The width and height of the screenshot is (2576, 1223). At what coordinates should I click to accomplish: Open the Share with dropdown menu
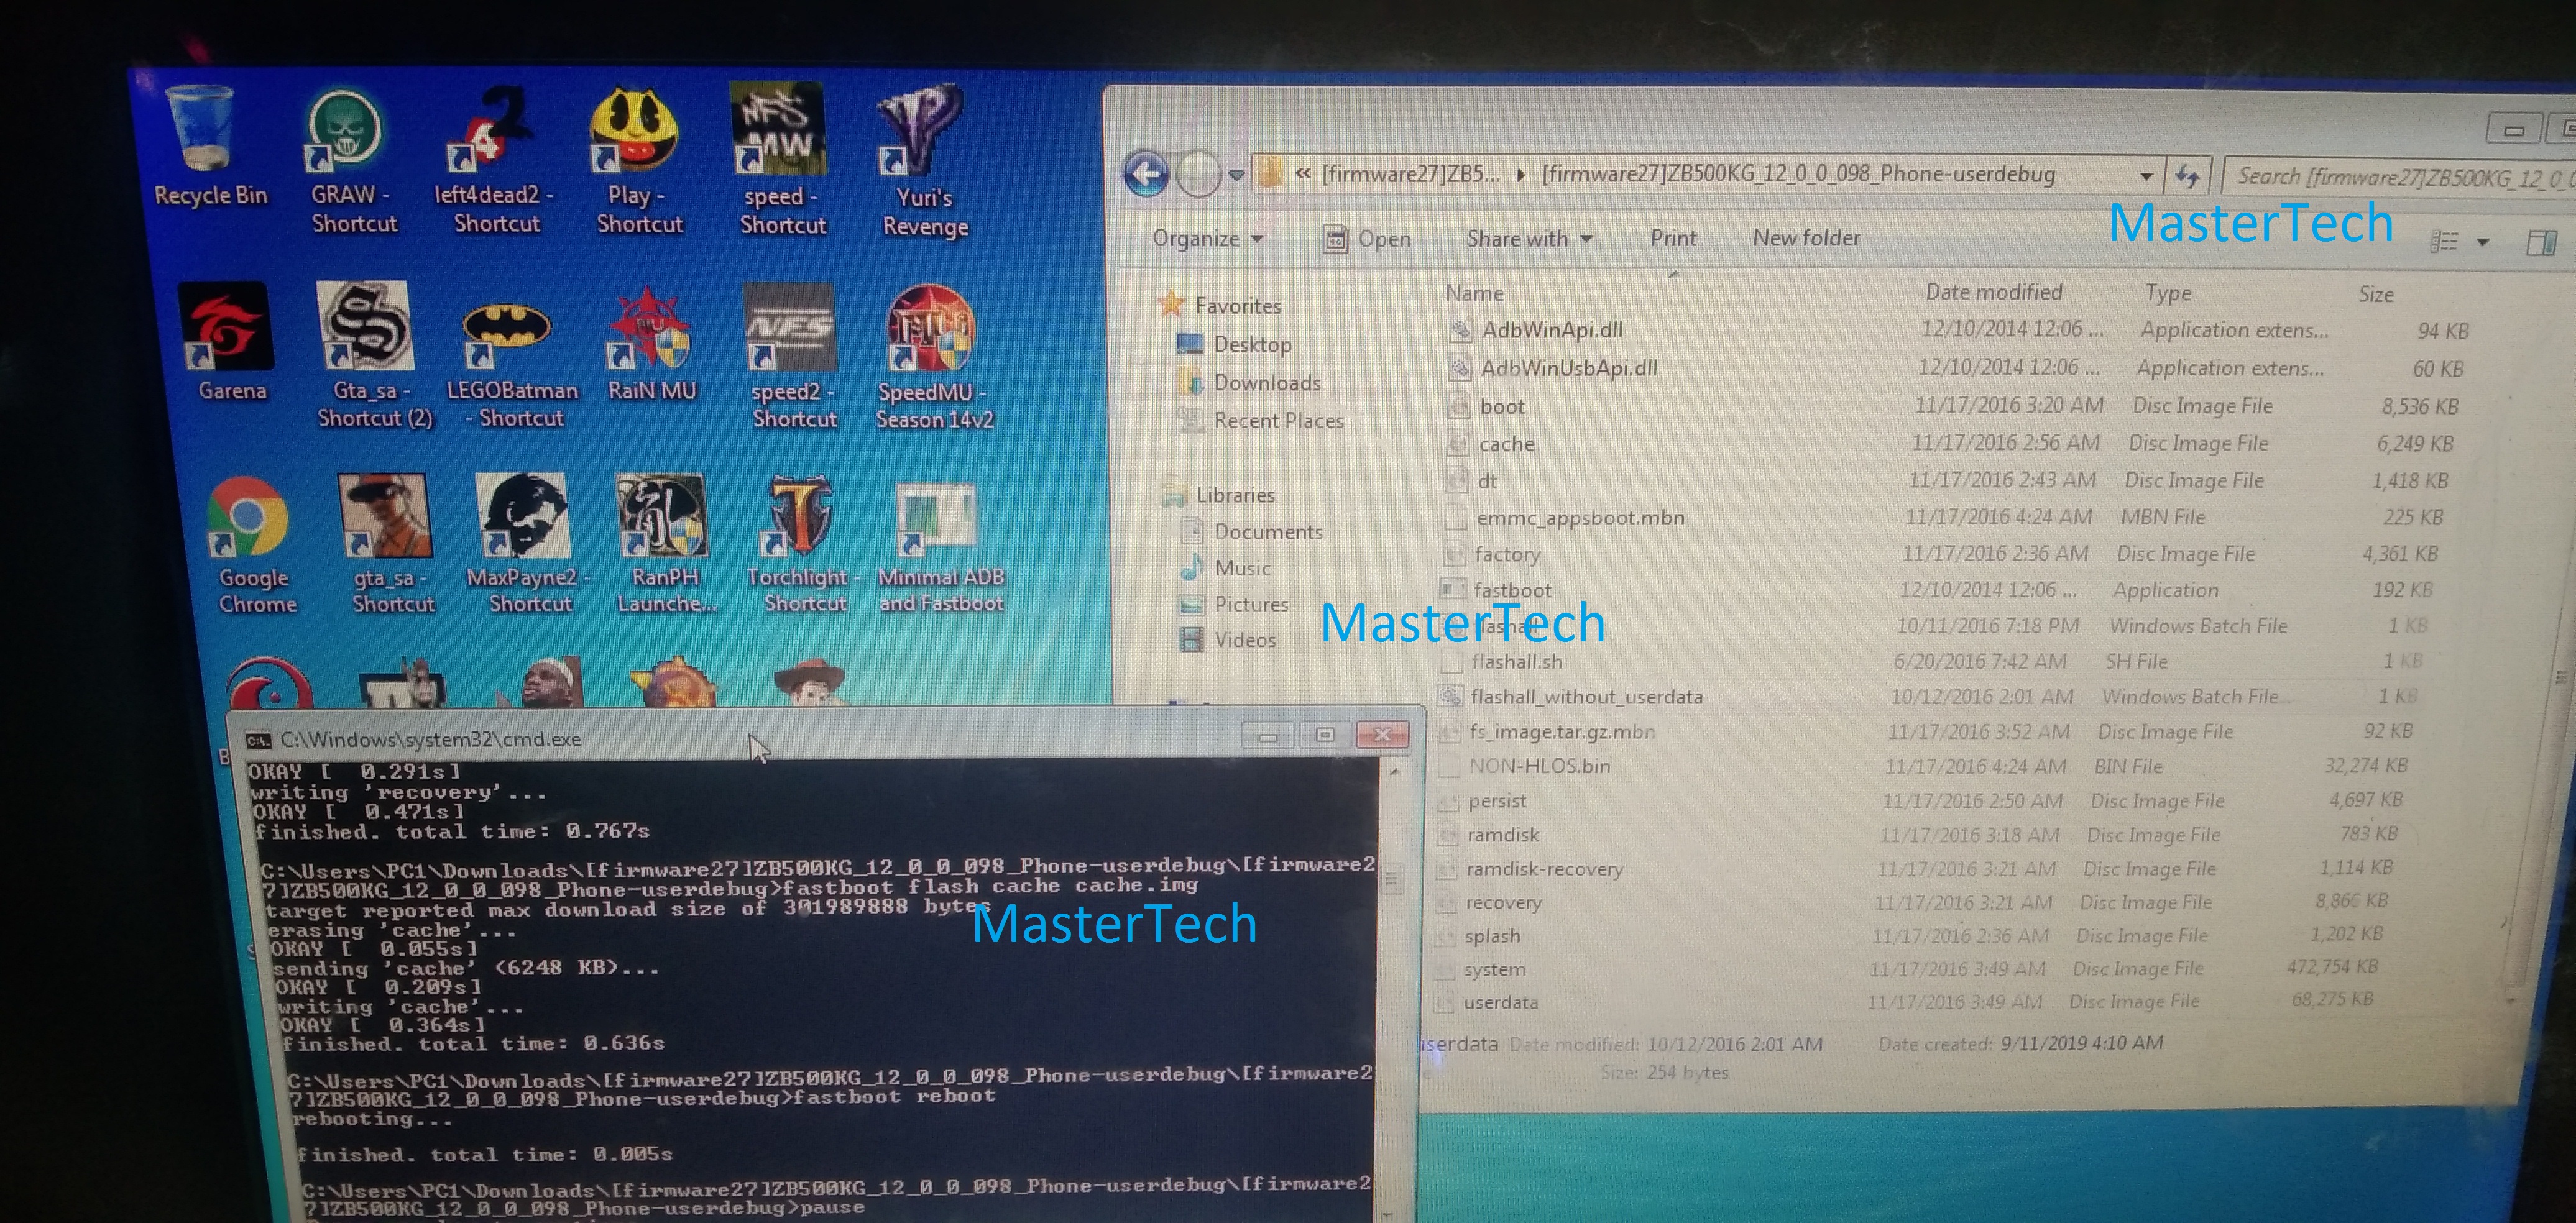coord(1529,238)
